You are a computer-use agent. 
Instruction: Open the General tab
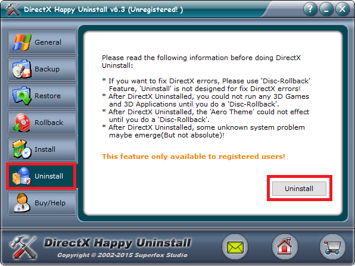point(42,42)
